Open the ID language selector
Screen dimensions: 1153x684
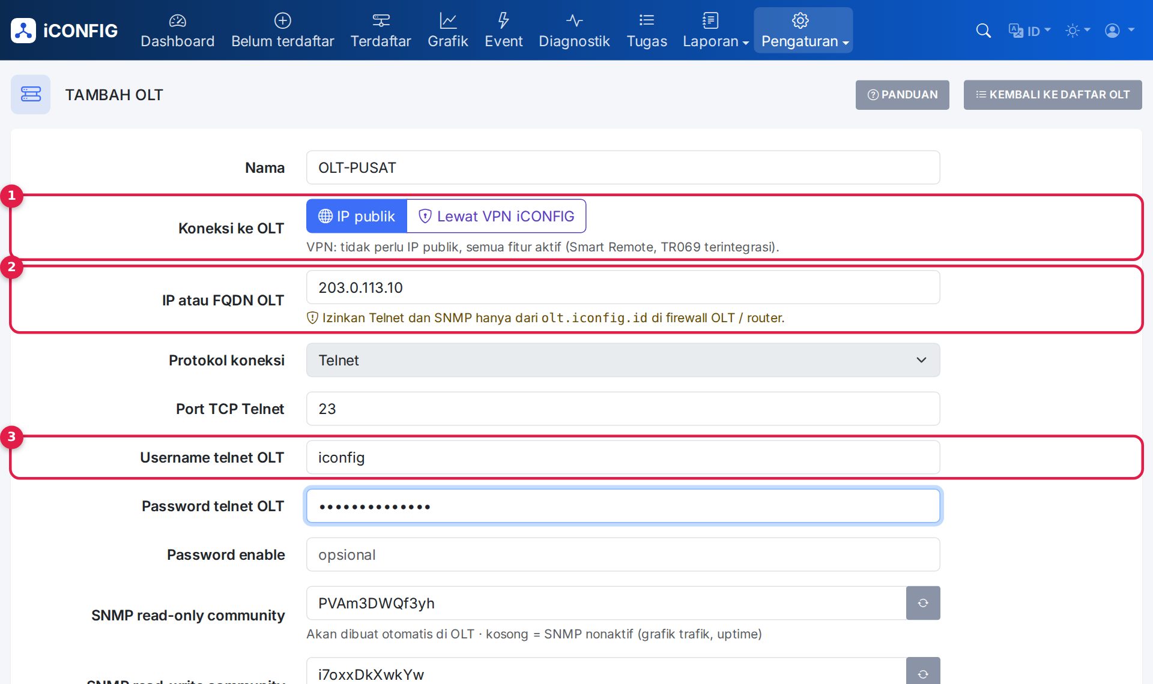pos(1029,31)
